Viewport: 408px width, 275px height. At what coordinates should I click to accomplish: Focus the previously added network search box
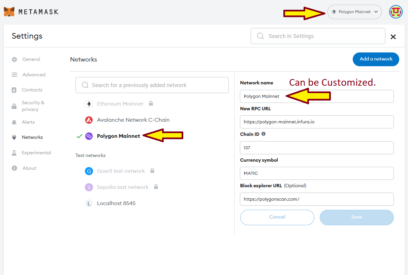pos(152,85)
